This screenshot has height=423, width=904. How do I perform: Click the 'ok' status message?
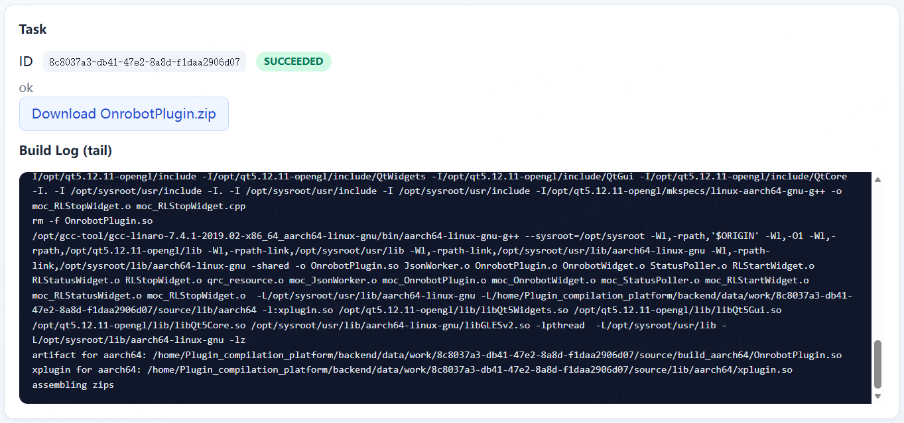pyautogui.click(x=26, y=87)
